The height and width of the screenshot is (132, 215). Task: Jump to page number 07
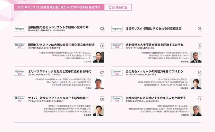(102, 73)
